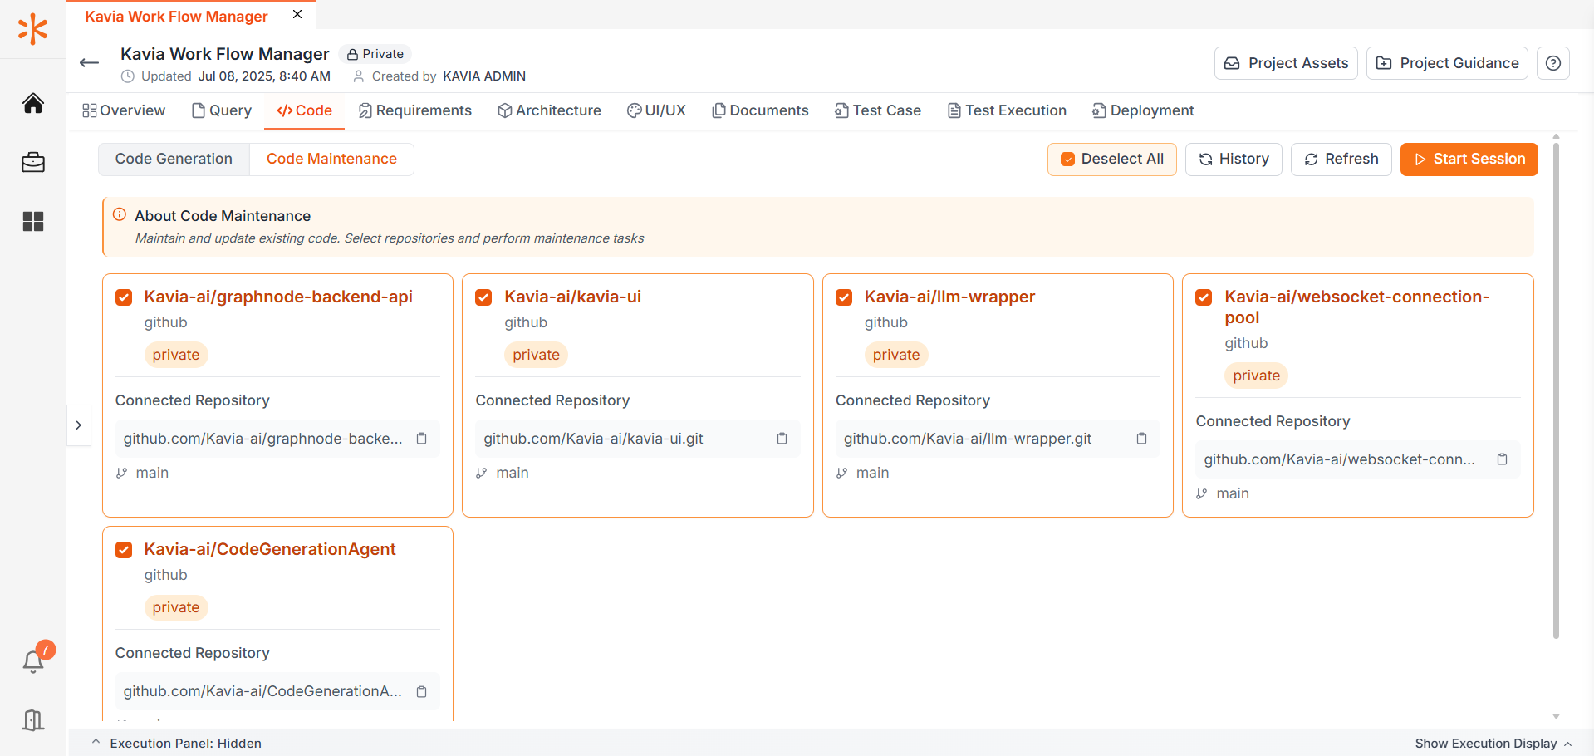Copy the websocket-connection-pool repository URL

[x=1502, y=459]
